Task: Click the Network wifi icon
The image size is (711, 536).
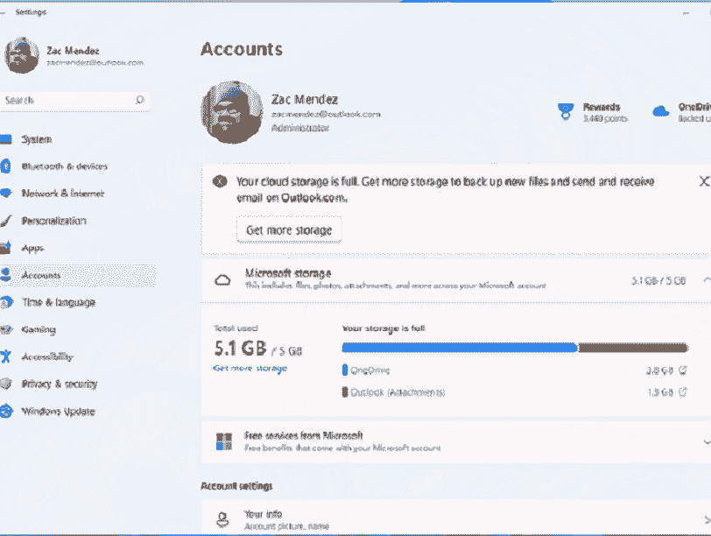Action: (x=5, y=194)
